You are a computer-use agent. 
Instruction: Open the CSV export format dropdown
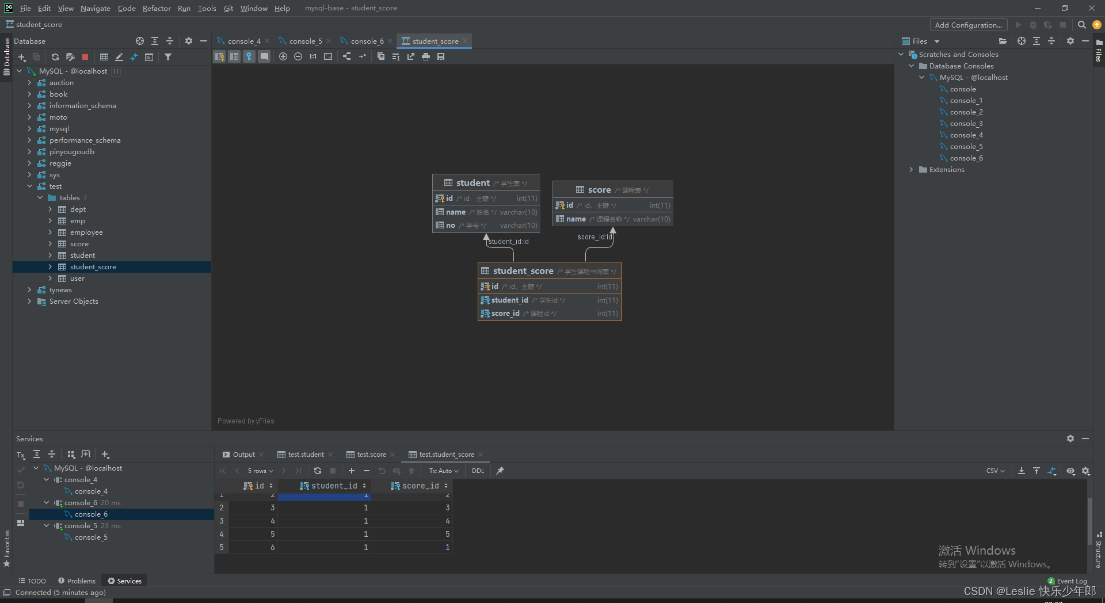click(x=995, y=471)
